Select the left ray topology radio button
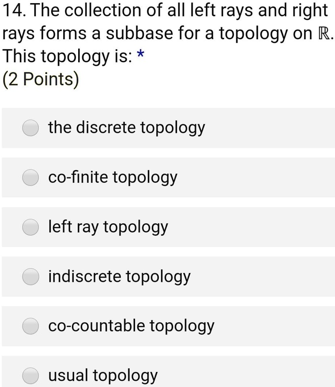Screen dimensions: 335x387 (x=30, y=228)
